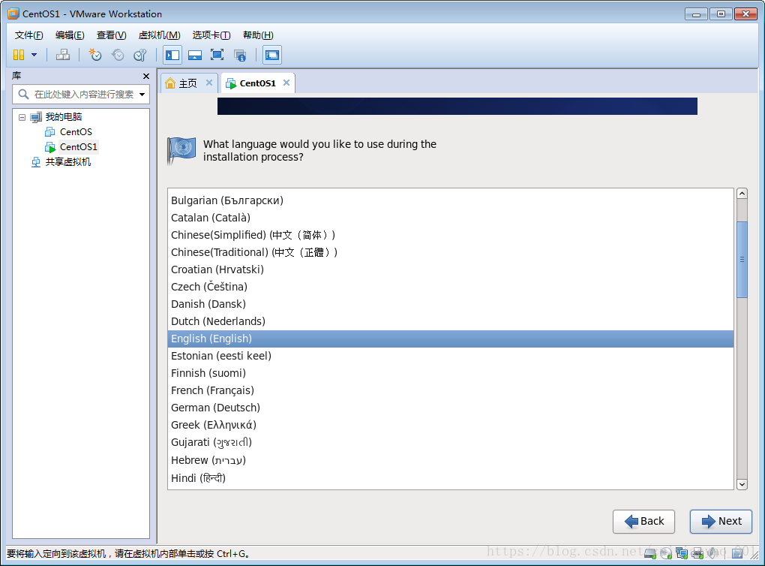Click the language list scrollbar thumb
This screenshot has height=566, width=765.
[742, 260]
